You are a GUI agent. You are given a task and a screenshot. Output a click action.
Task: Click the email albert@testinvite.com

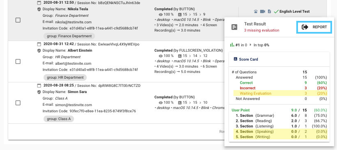point(73,64)
